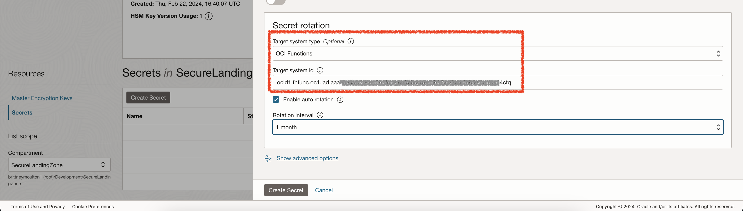Click info icon next to Rotation interval
Viewport: 743px width, 211px height.
point(320,115)
